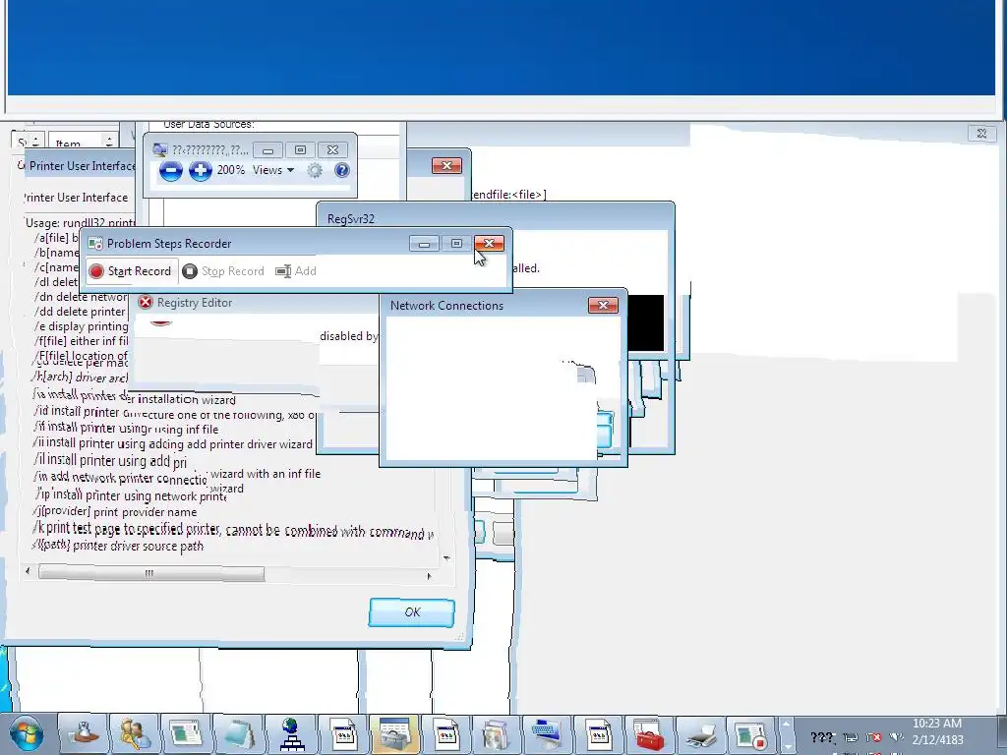The height and width of the screenshot is (755, 1007).
Task: Select the '/l[path] printer driver source path' line
Action: (118, 546)
